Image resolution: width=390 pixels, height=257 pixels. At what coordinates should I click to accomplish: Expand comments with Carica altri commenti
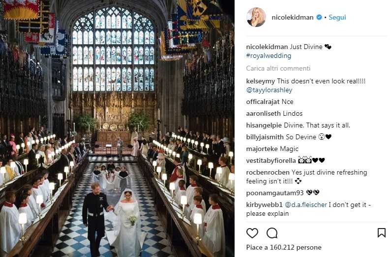click(278, 68)
